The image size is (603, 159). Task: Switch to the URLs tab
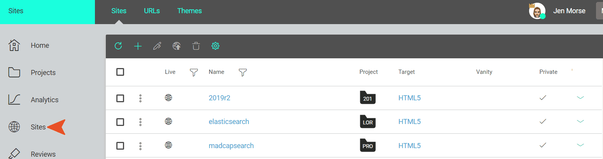(152, 11)
